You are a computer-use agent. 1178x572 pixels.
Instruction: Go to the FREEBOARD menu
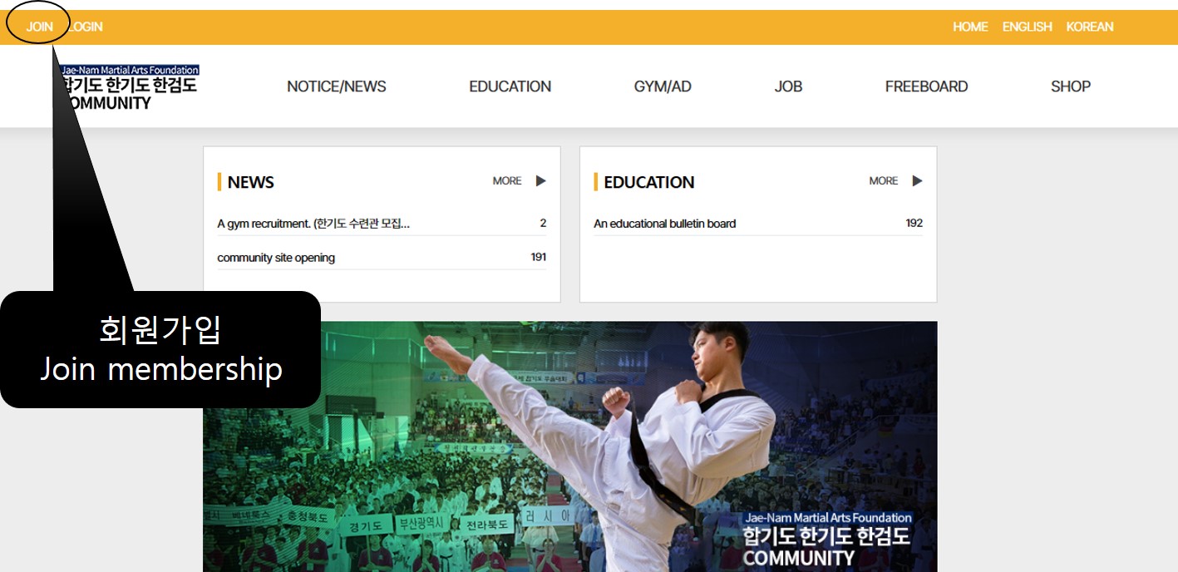(926, 86)
